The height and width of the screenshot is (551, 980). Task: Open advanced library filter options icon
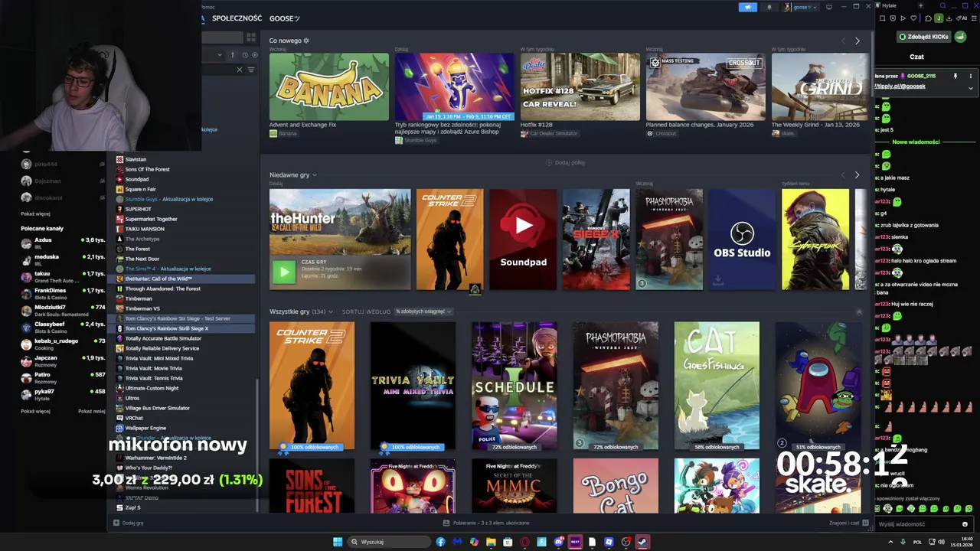click(251, 70)
